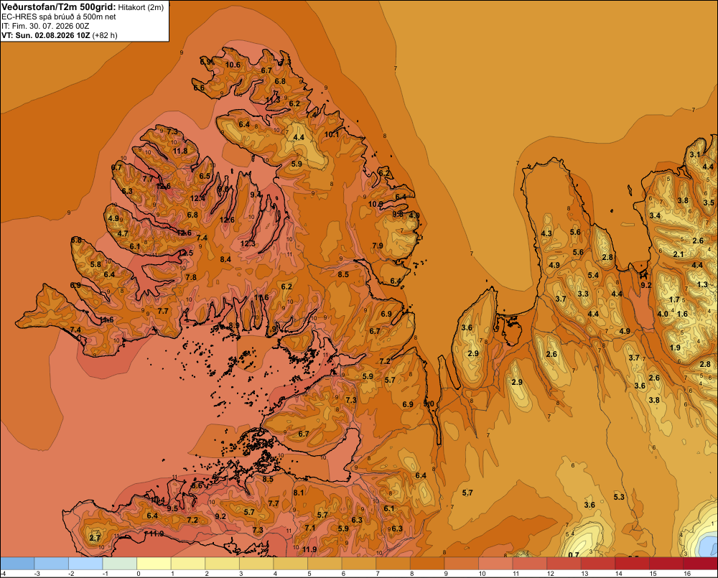Select the 11.8 temperature value
718x578 pixels.
[x=180, y=151]
